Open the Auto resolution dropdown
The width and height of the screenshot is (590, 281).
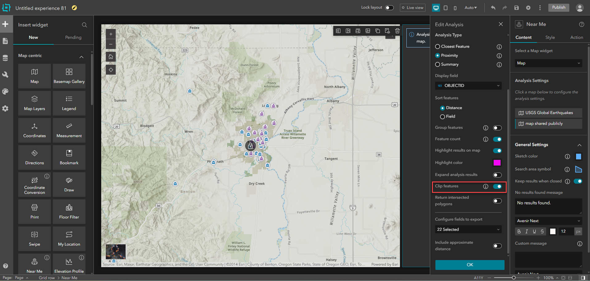pos(471,8)
